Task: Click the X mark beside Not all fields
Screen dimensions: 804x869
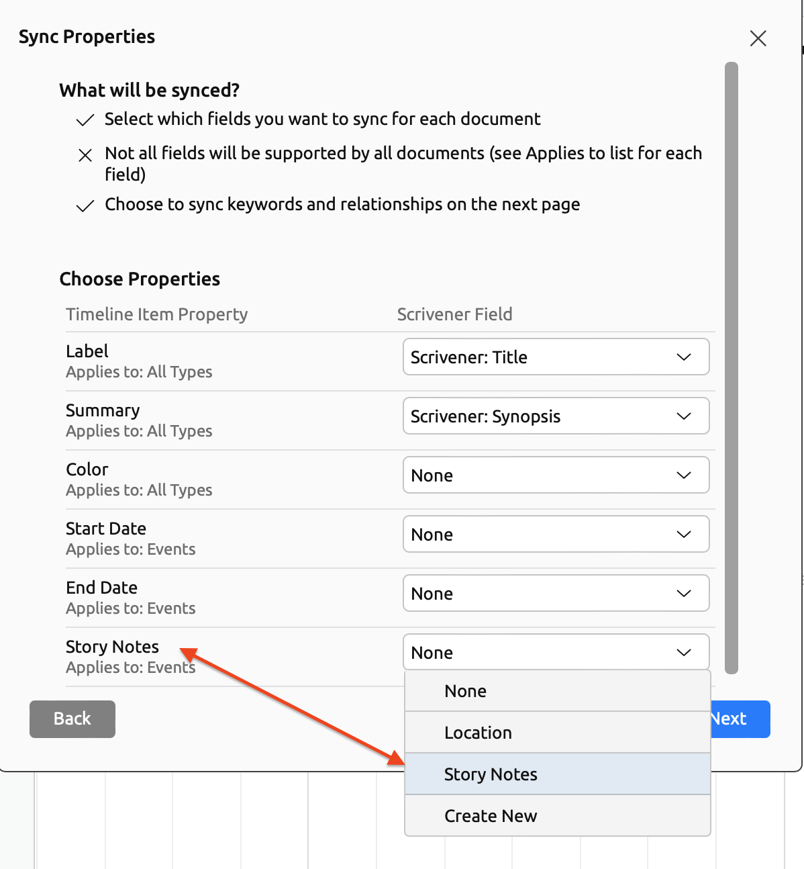Action: click(85, 156)
